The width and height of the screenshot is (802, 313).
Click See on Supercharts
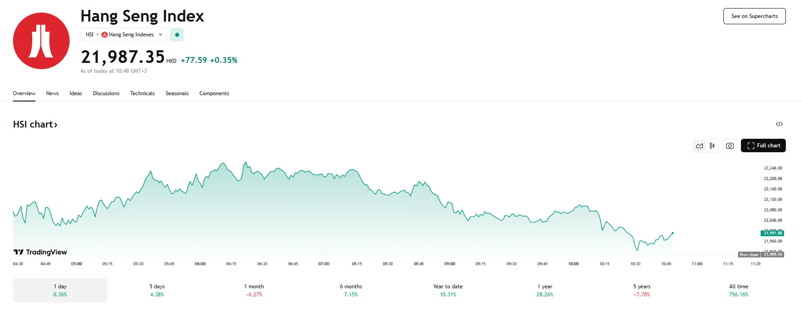pyautogui.click(x=754, y=16)
